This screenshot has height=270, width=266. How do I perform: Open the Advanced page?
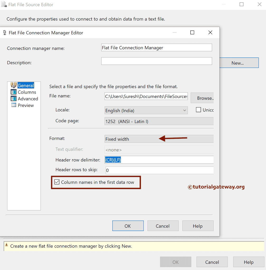pyautogui.click(x=28, y=99)
